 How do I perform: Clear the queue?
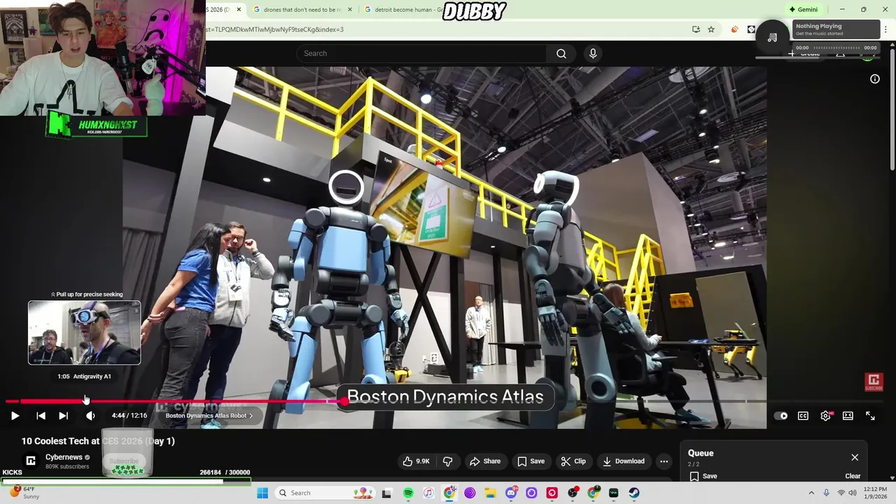[x=853, y=476]
